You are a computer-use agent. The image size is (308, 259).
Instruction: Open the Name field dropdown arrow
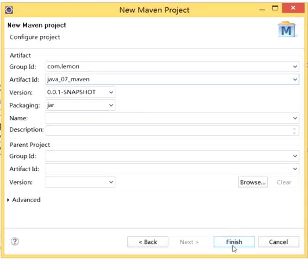point(295,118)
